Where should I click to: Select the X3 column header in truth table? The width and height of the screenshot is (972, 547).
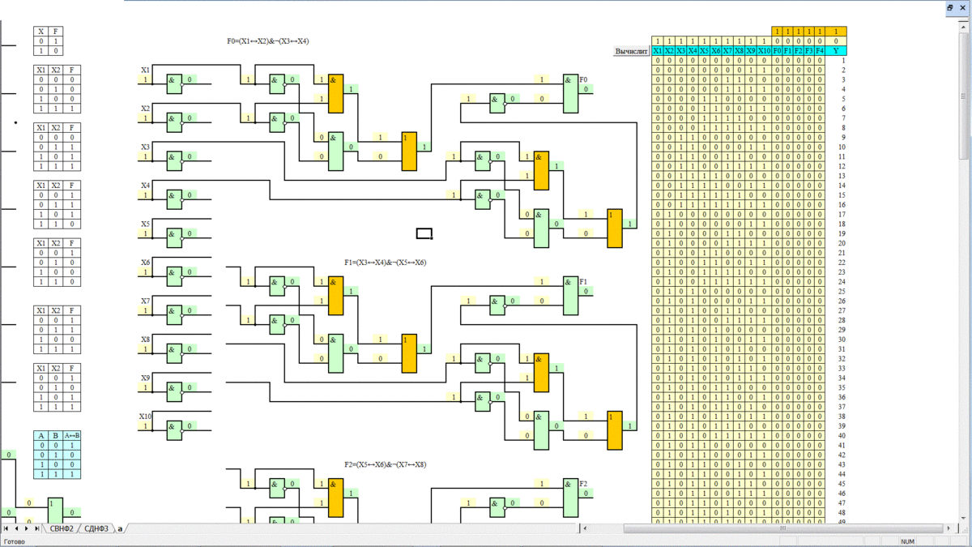tap(681, 51)
